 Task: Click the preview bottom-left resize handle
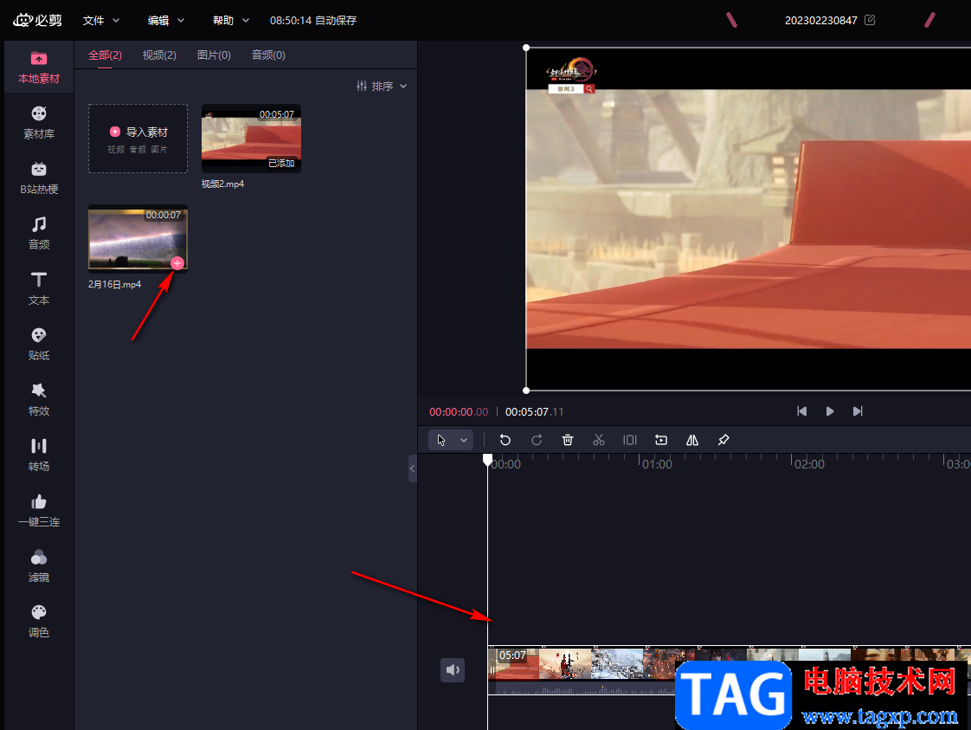[x=526, y=391]
